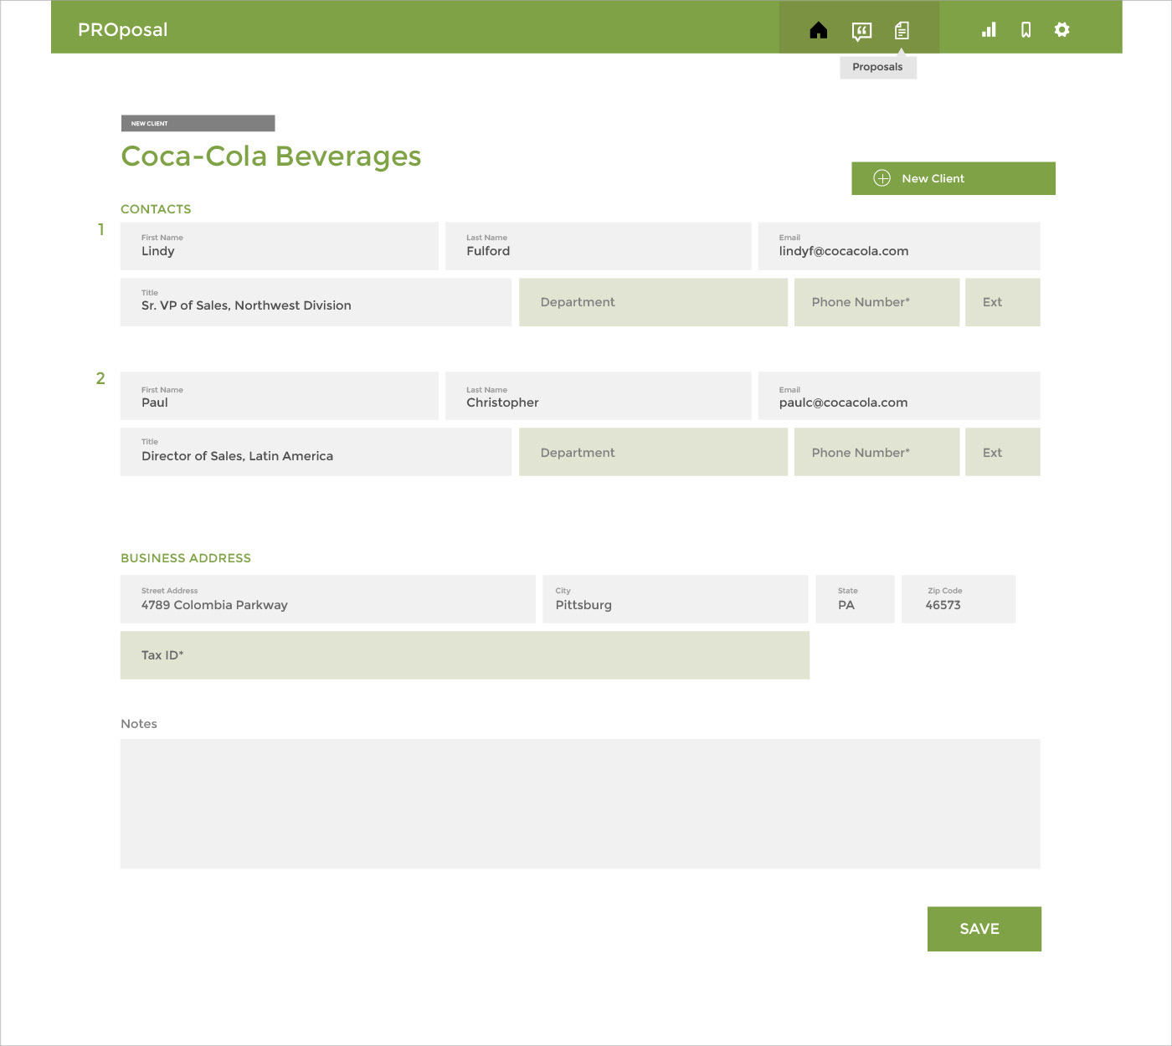1172x1046 pixels.
Task: Click the lindyf@cocacola.com email field
Action: [x=899, y=246]
